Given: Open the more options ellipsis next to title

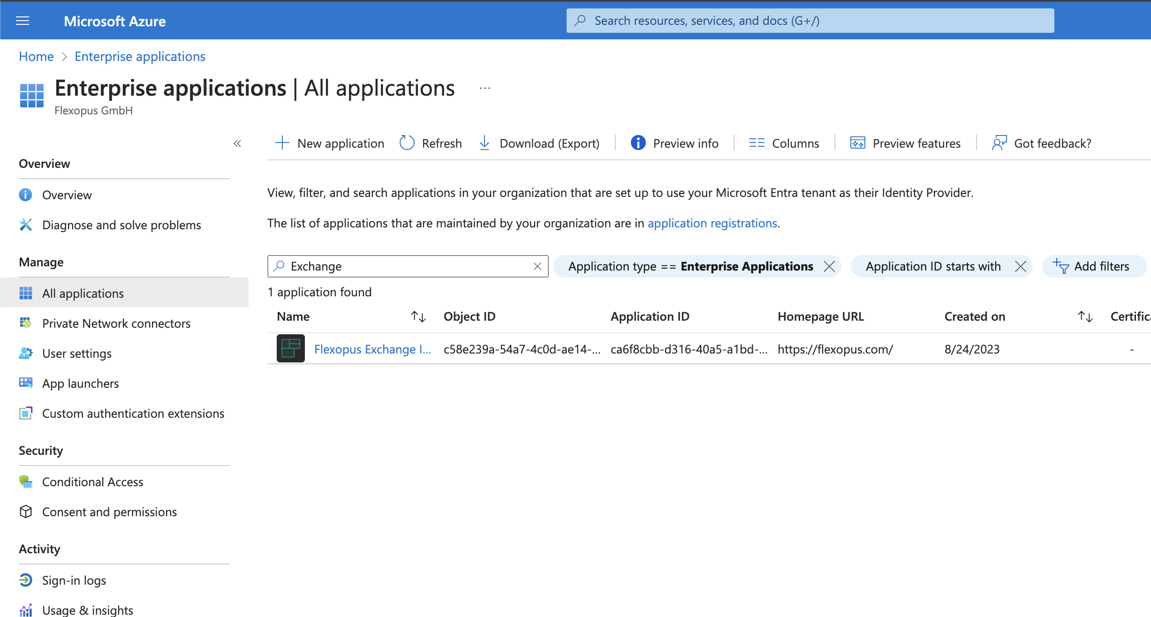Looking at the screenshot, I should point(485,88).
